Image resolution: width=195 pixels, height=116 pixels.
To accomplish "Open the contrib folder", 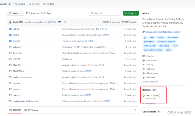I will [16, 35].
